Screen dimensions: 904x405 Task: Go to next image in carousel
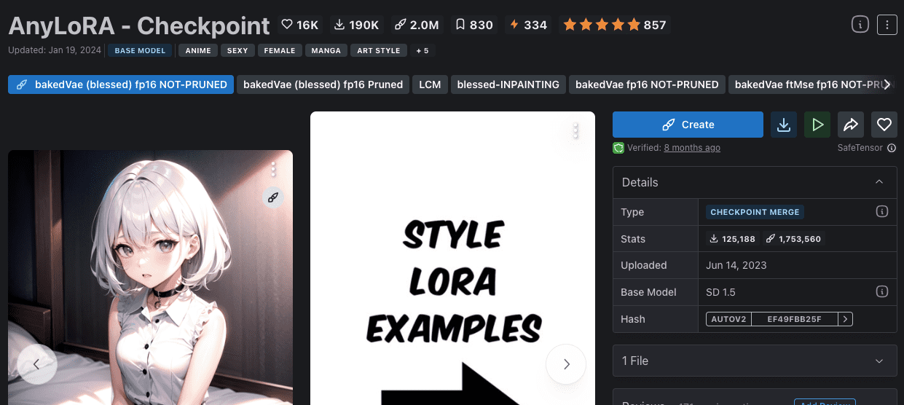(x=566, y=364)
